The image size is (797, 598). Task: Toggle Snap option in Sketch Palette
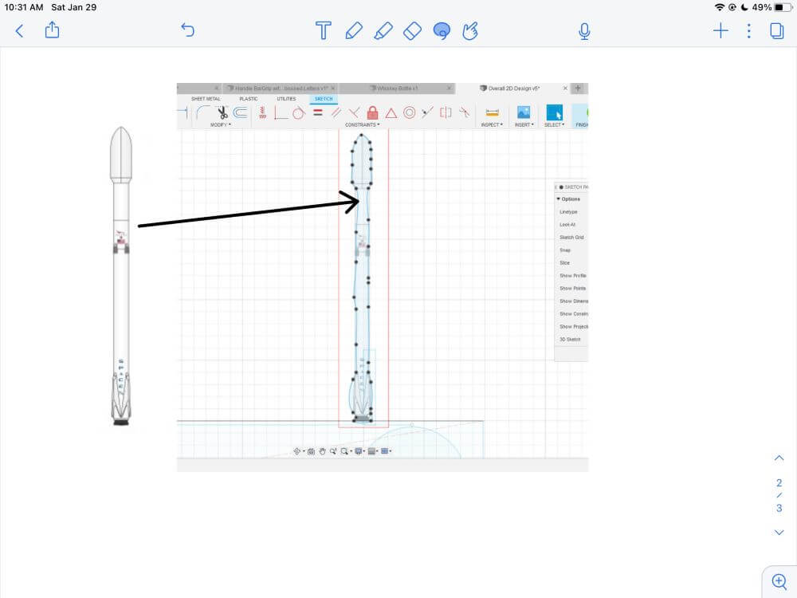click(565, 250)
